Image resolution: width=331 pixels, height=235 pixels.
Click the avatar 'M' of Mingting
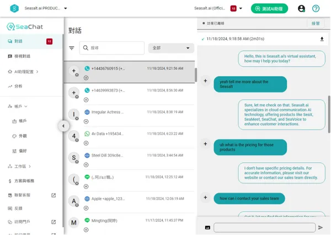[74, 222]
